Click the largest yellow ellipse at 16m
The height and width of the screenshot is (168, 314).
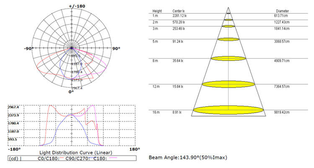[x=228, y=110]
